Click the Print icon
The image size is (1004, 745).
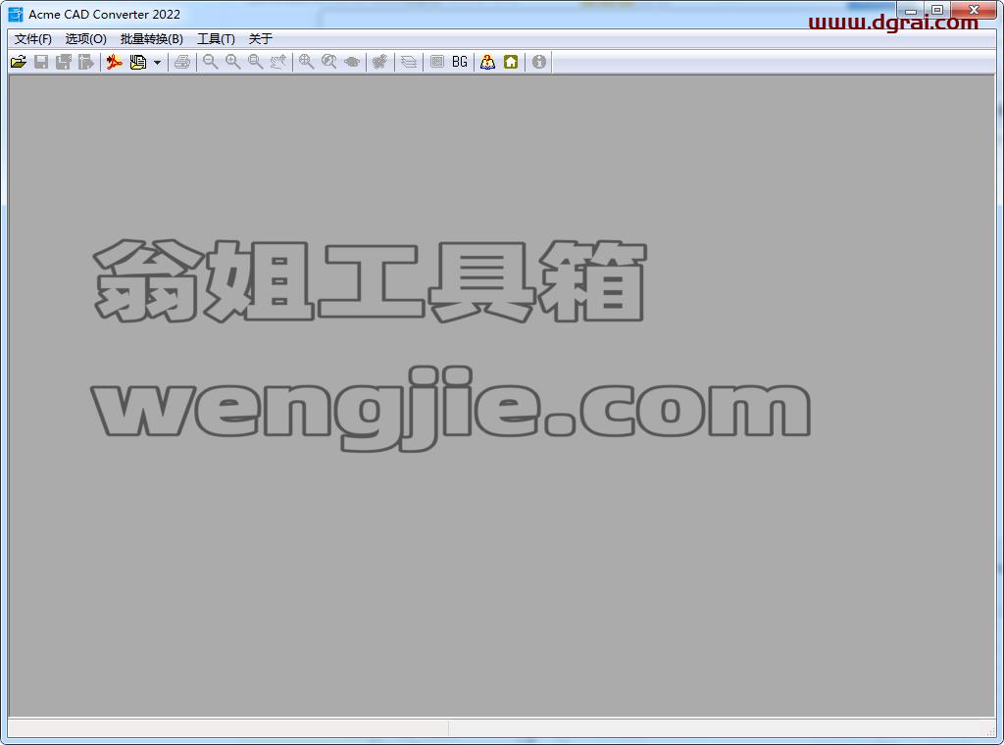[181, 62]
